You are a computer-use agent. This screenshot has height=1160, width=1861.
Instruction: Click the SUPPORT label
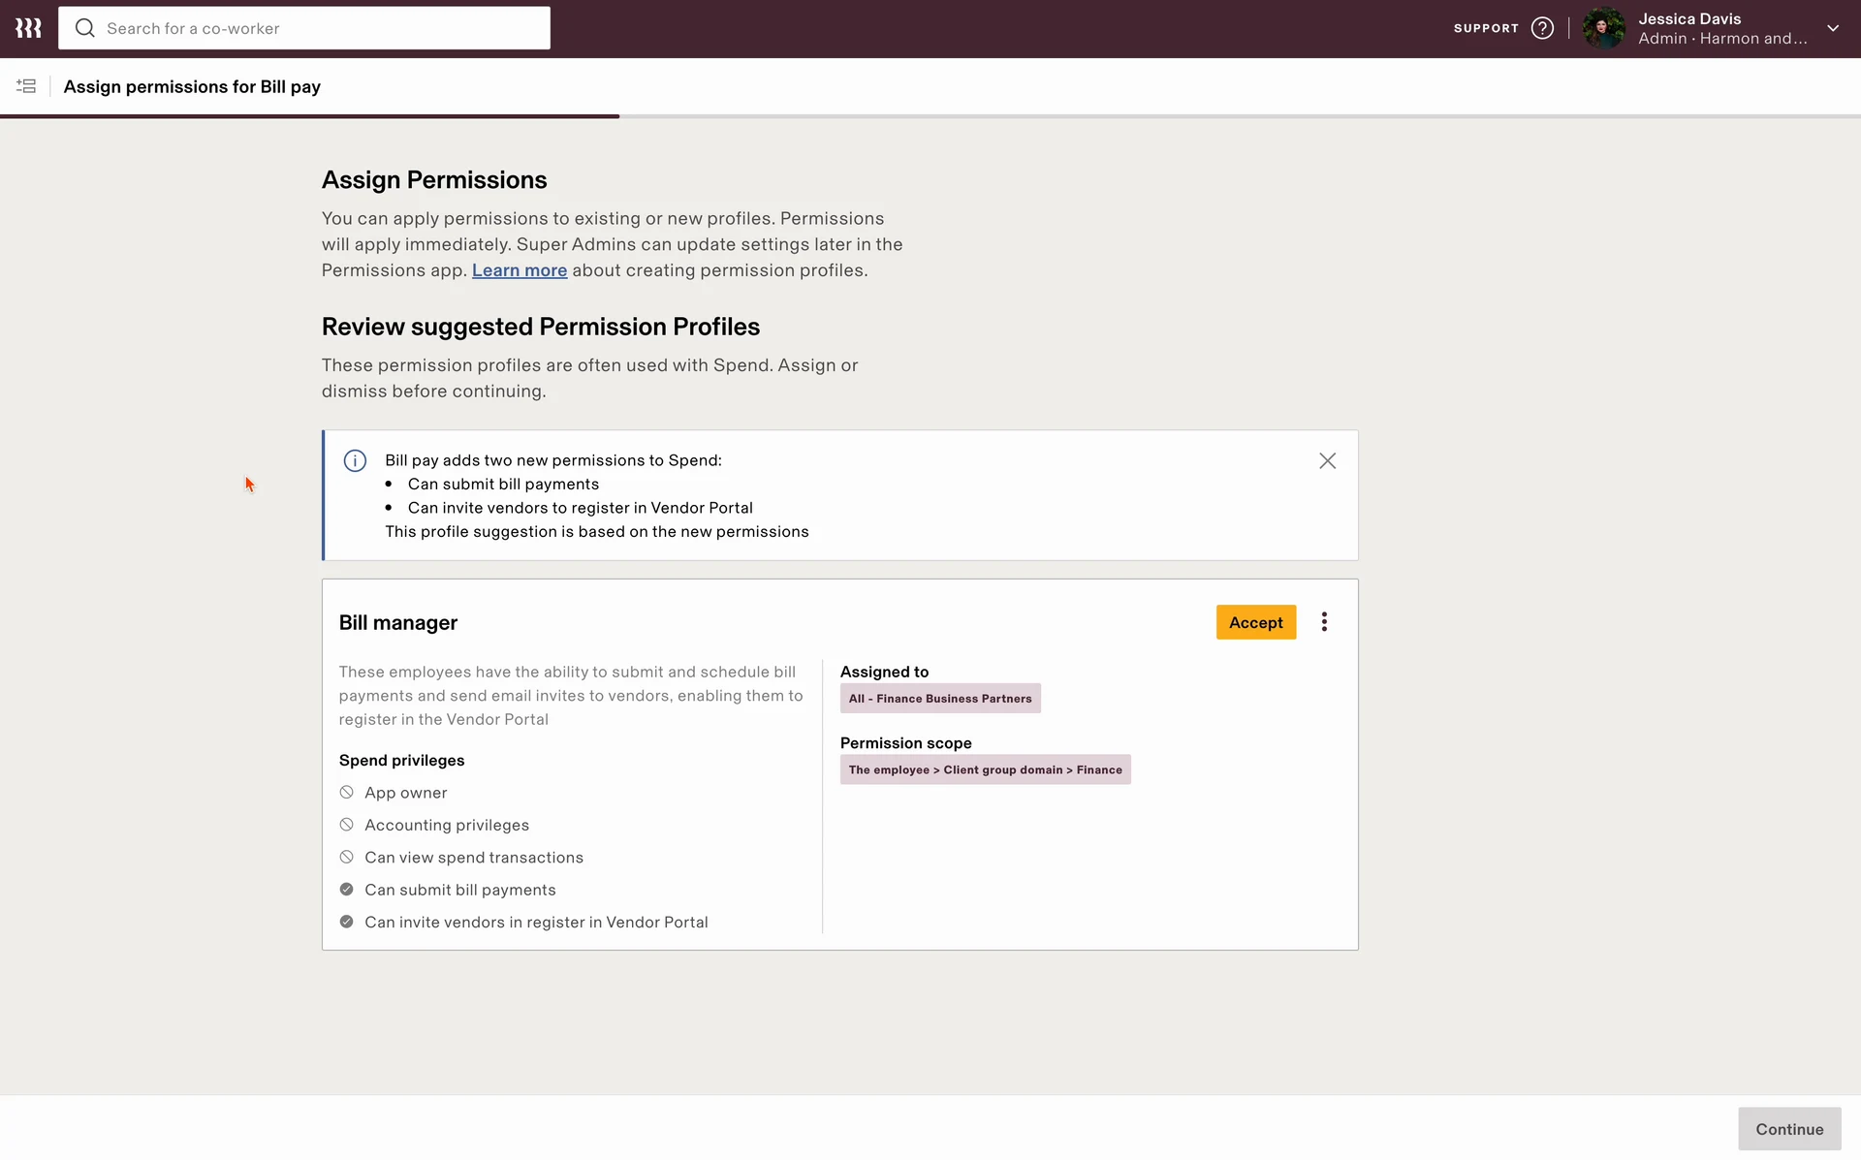coord(1486,28)
